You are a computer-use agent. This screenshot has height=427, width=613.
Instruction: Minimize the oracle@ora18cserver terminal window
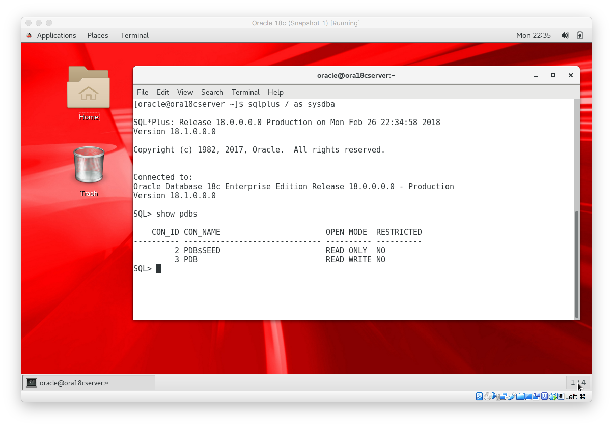[536, 76]
